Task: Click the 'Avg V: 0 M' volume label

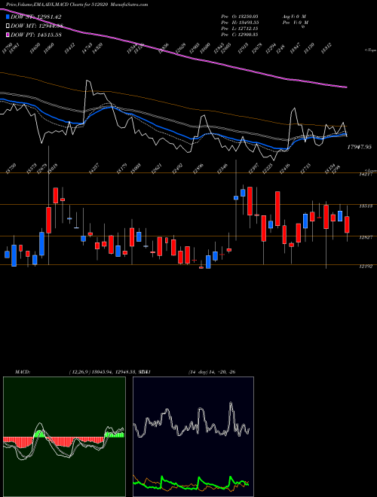Action: (294, 16)
